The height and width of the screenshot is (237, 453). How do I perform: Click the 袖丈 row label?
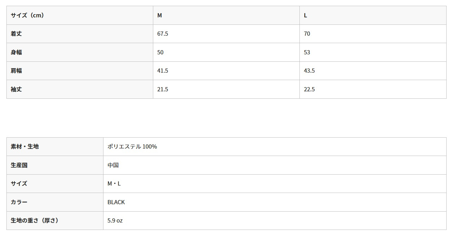pyautogui.click(x=80, y=89)
